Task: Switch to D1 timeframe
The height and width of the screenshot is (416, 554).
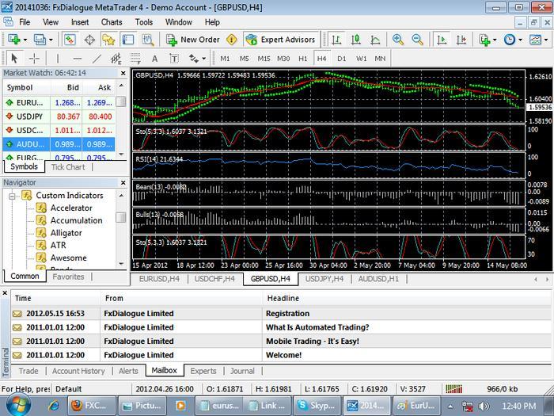Action: [x=341, y=59]
